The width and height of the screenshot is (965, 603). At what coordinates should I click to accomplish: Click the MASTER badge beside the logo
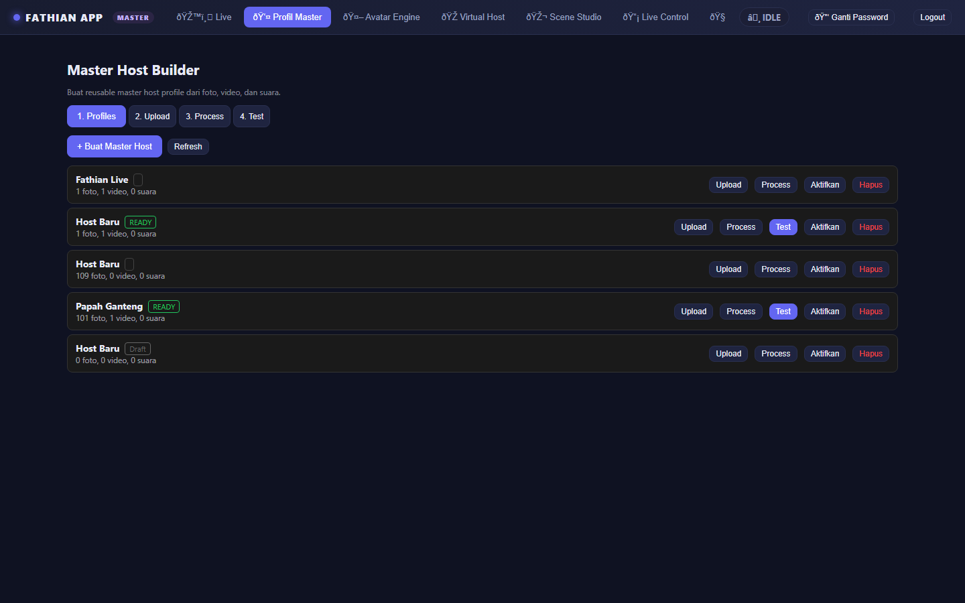coord(133,17)
